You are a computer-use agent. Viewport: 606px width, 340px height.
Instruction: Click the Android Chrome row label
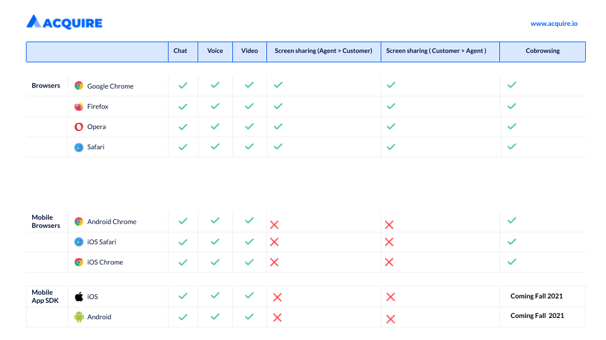click(112, 222)
